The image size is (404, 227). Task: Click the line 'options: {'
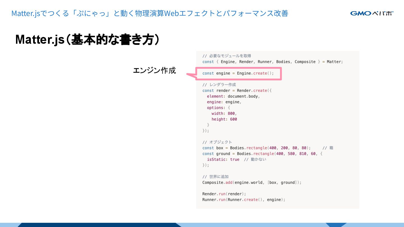(x=219, y=108)
